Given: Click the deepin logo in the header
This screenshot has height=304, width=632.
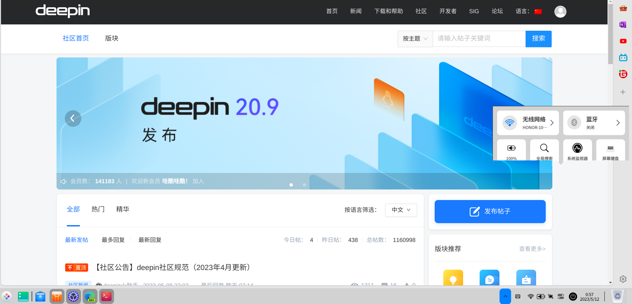Looking at the screenshot, I should click(63, 11).
